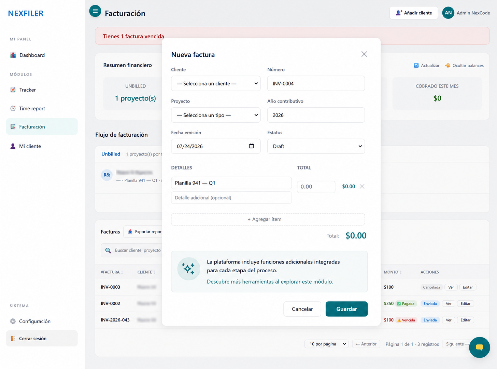Click Ver for INV-0003
Screen dimensions: 497x369
tap(451, 287)
